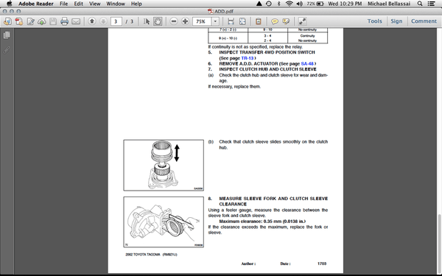The image size is (442, 276).
Task: Expand the Comment pane
Action: point(424,21)
